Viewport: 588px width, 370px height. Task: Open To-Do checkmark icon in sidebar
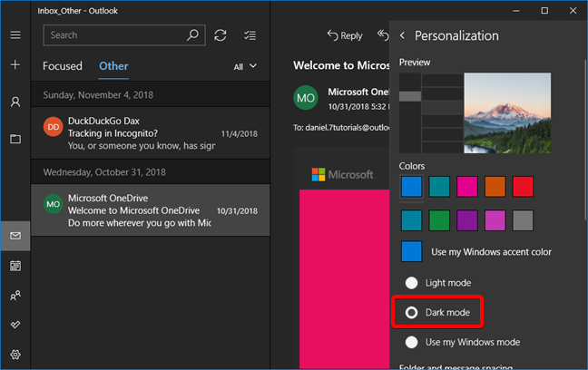(x=15, y=325)
